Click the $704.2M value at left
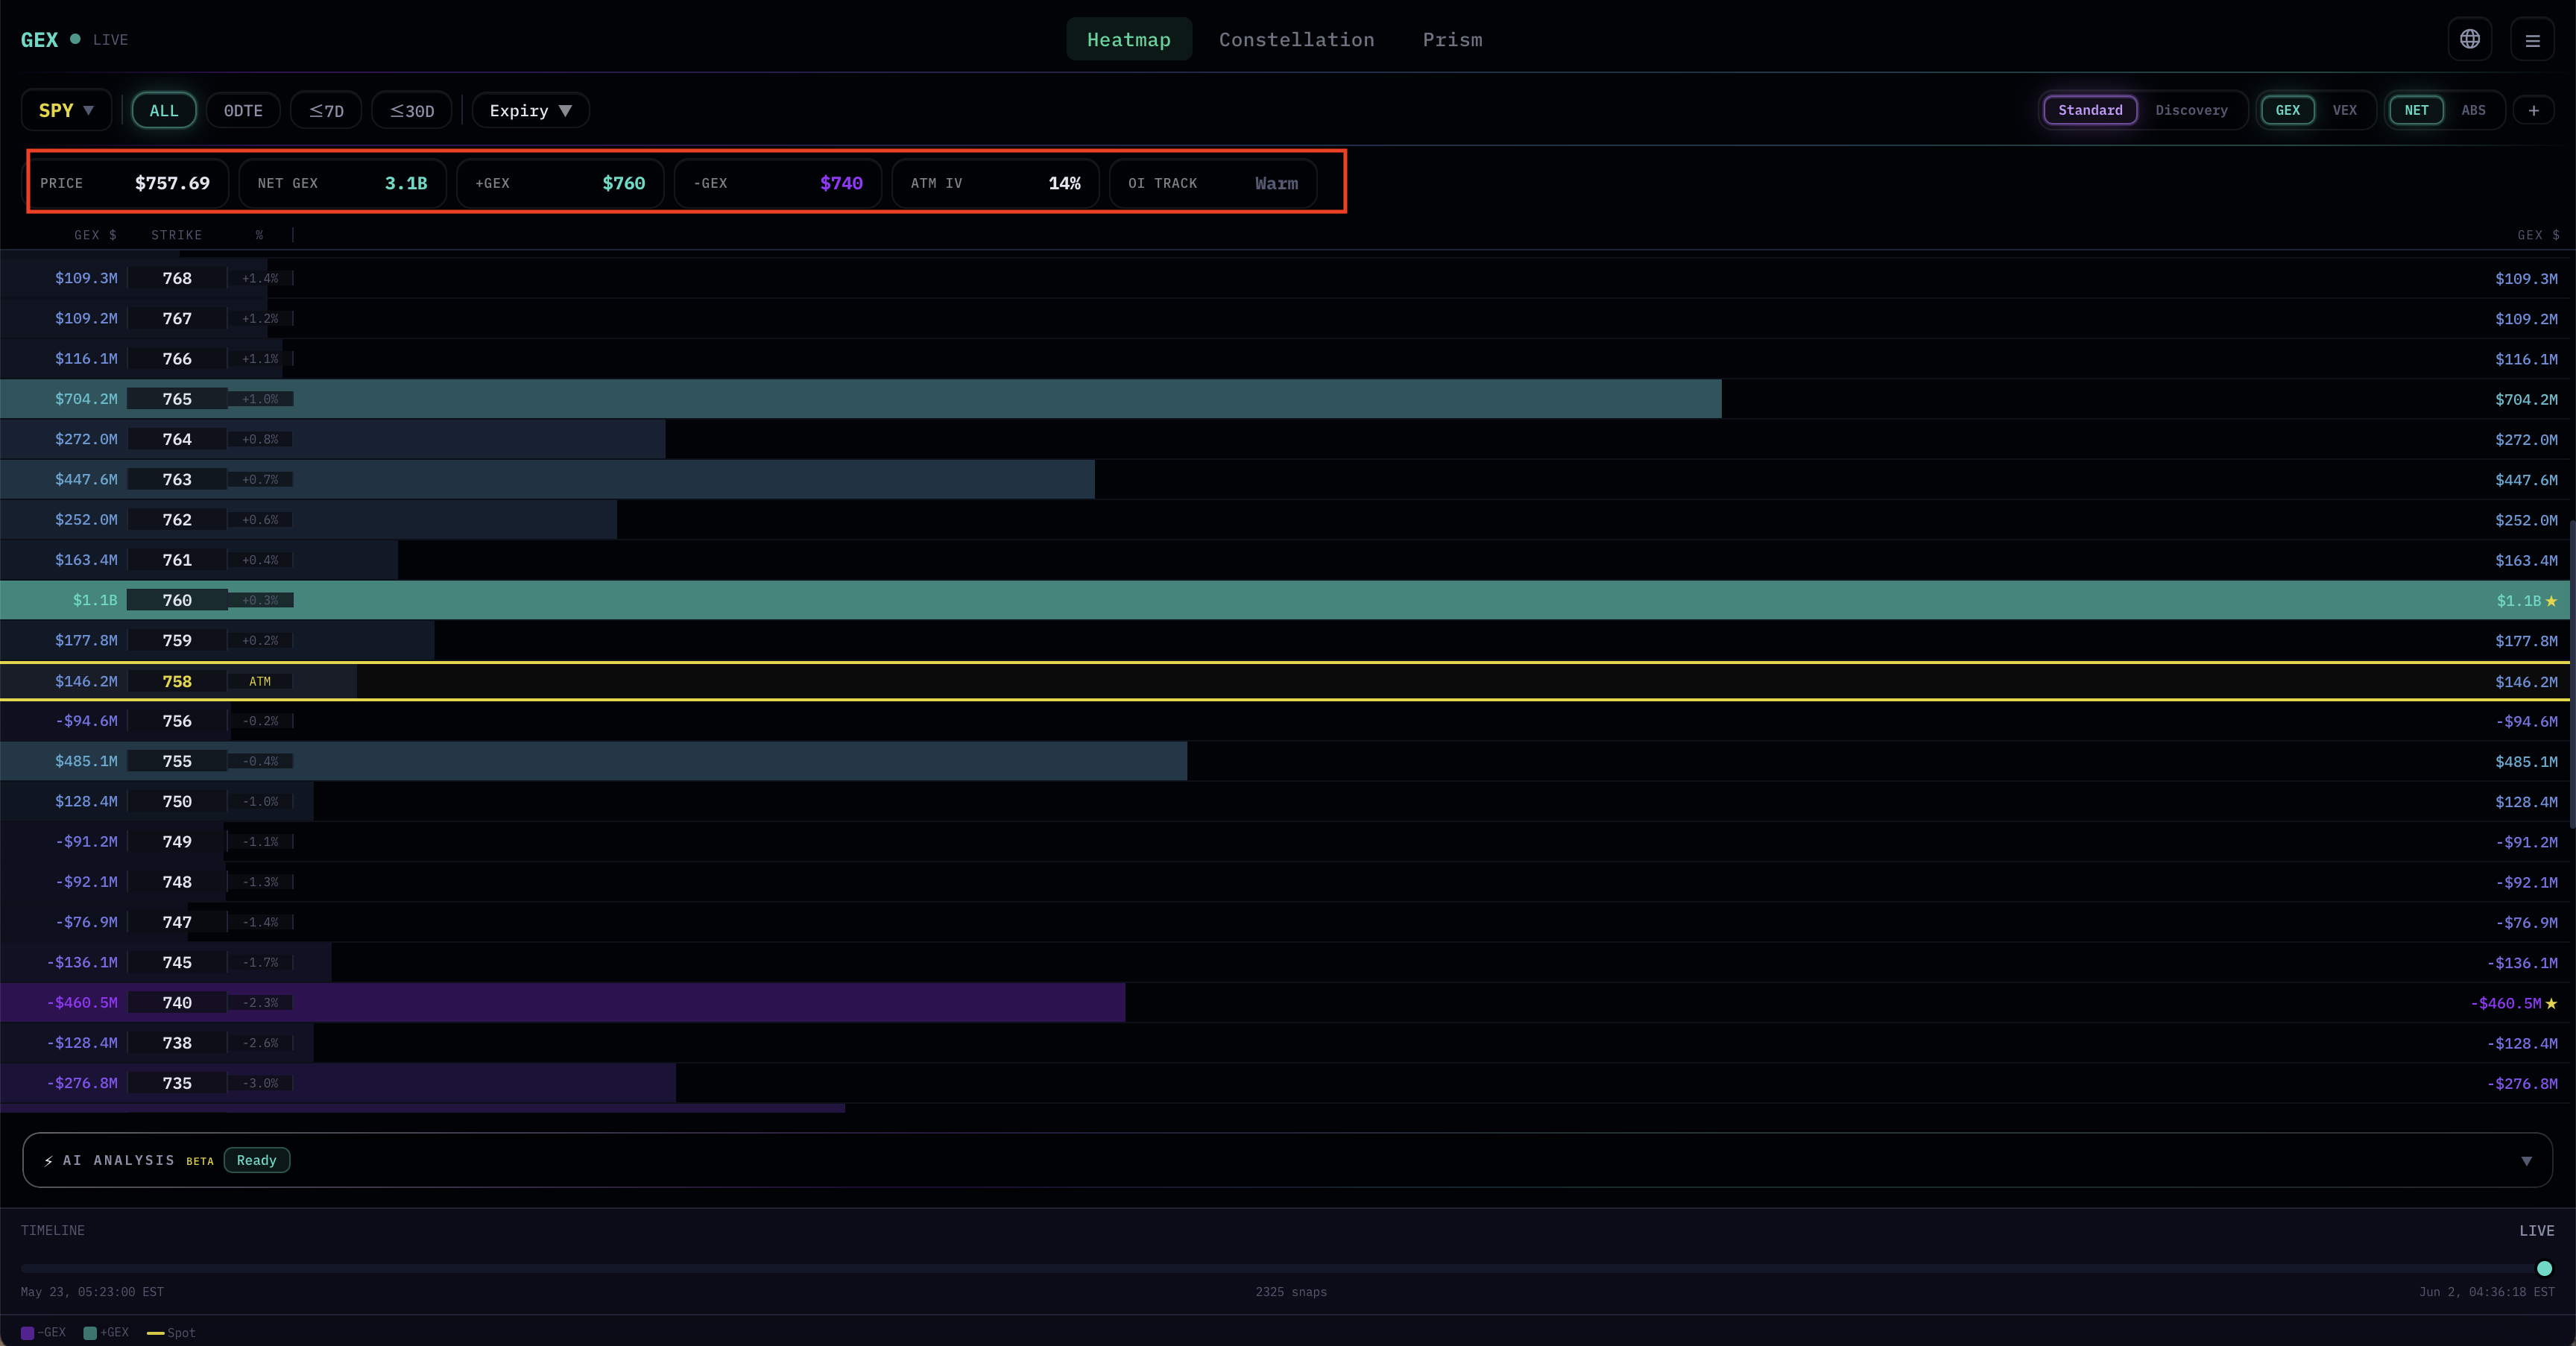Viewport: 2576px width, 1346px height. tap(86, 399)
